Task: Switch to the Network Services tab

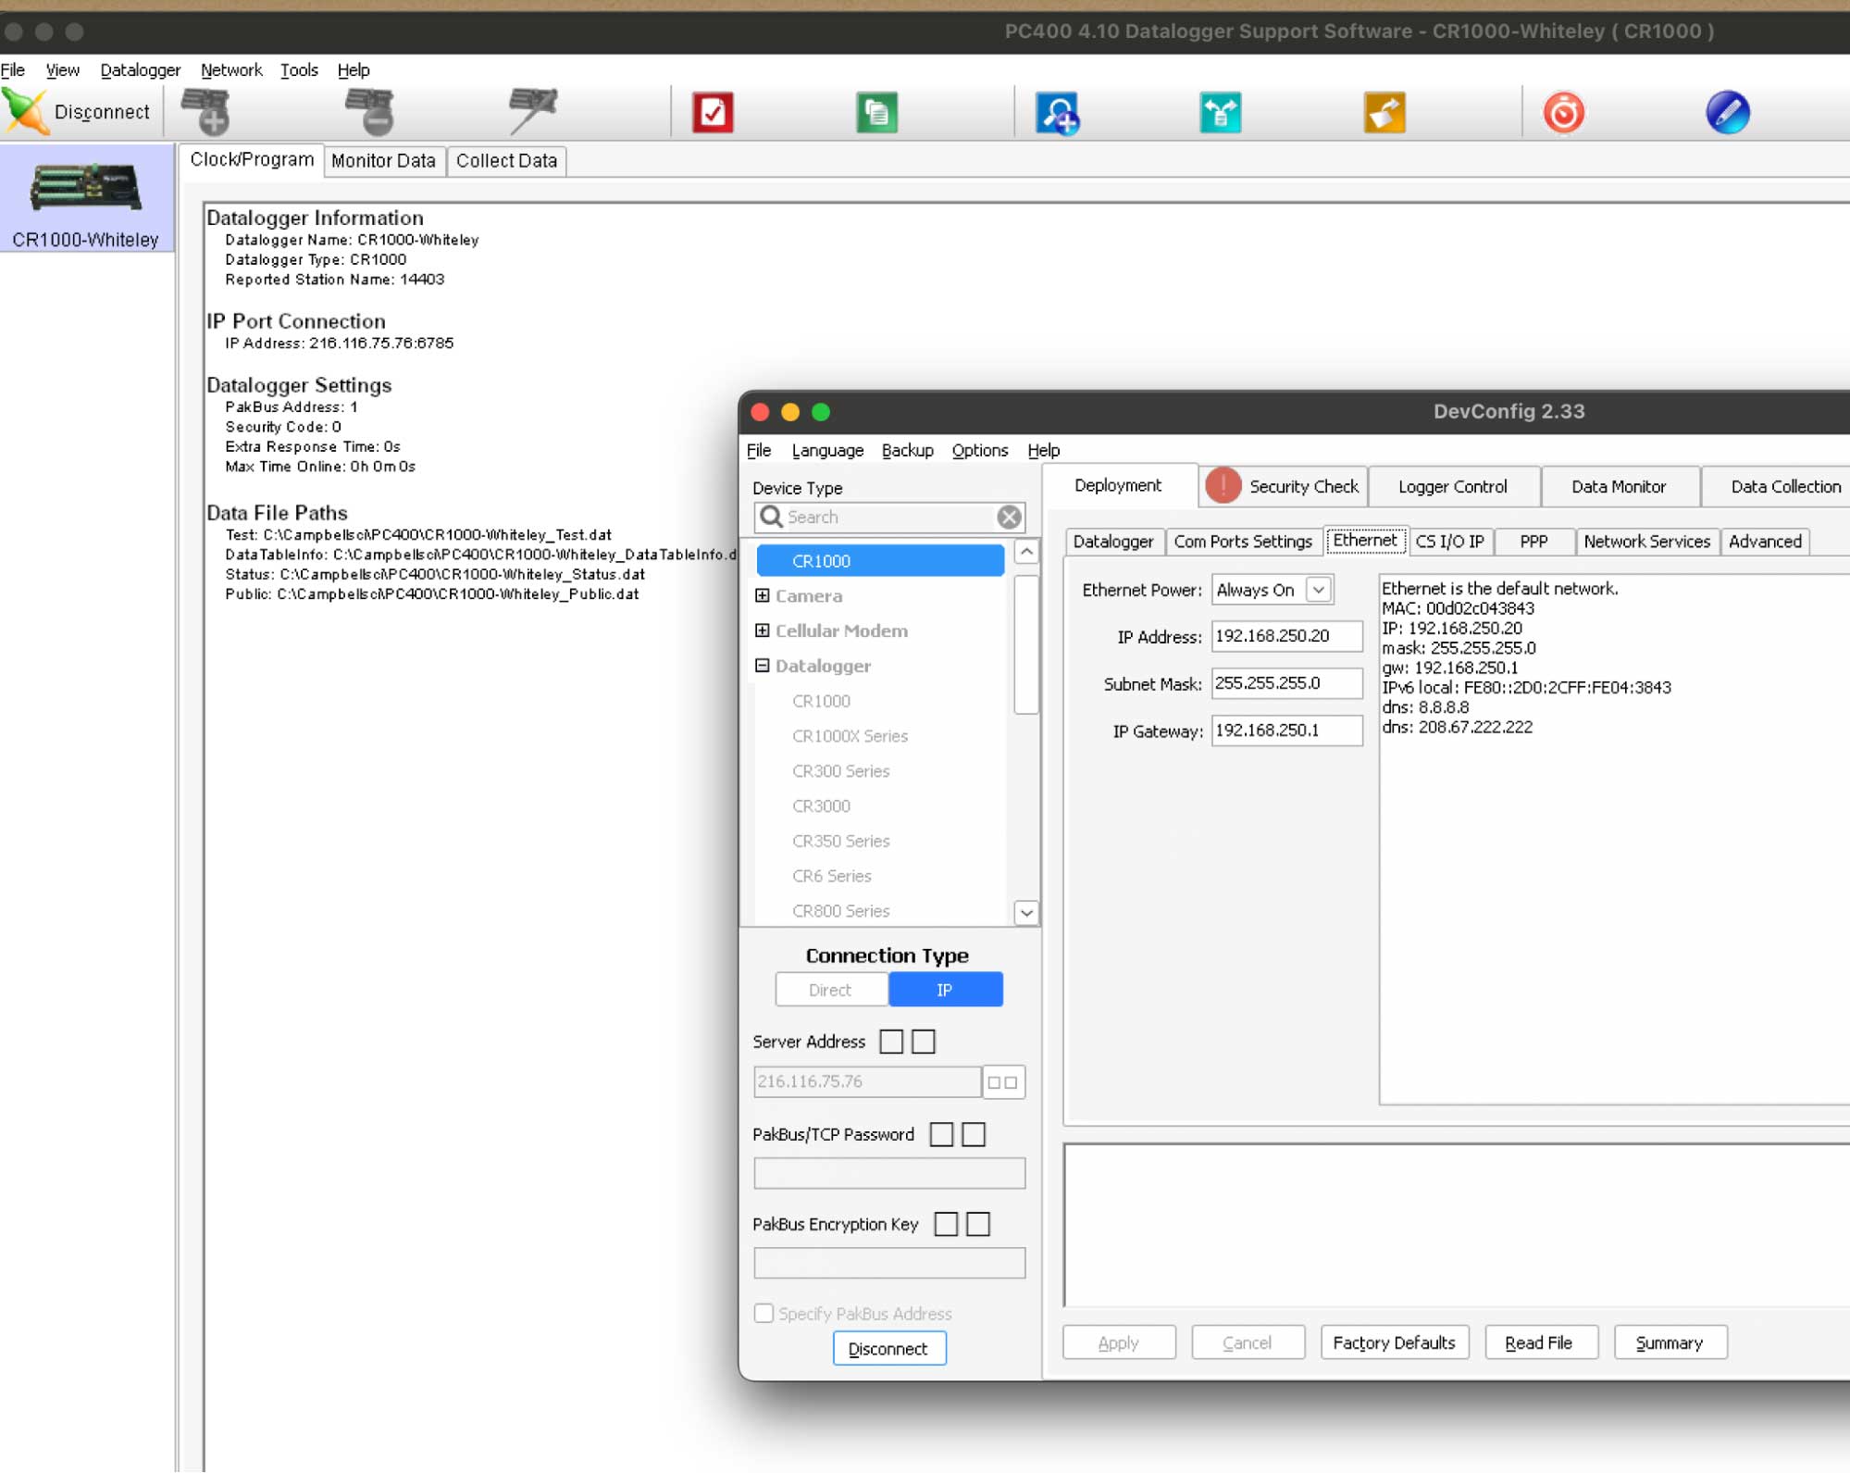Action: point(1646,542)
